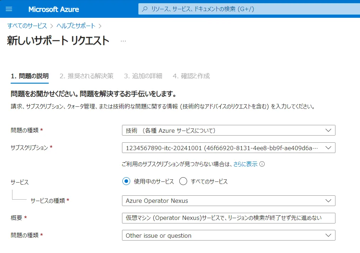Image resolution: width=360 pixels, height=253 pixels.
Task: Click the info icon beside さらに表示
Action: click(x=262, y=164)
